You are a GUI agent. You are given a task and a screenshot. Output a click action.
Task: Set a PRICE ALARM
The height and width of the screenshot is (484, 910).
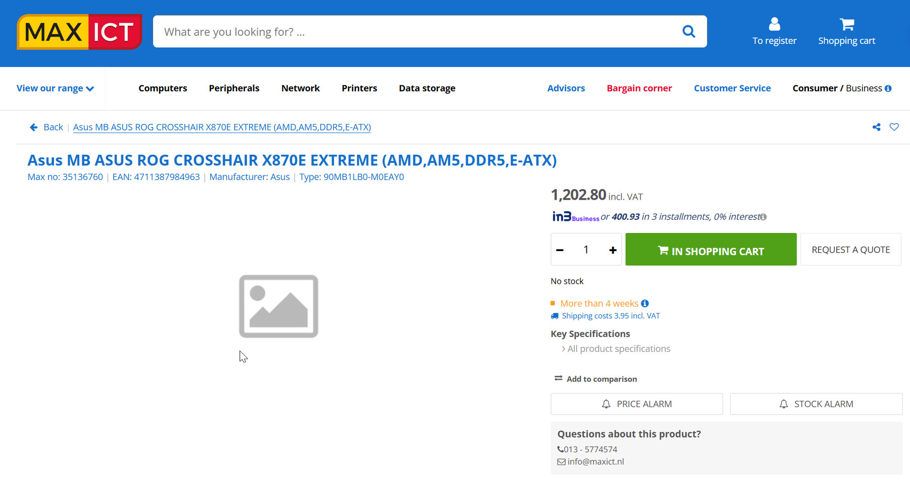[637, 404]
